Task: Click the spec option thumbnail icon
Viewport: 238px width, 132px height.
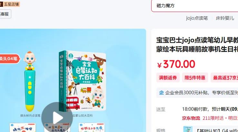Action: (x=188, y=129)
